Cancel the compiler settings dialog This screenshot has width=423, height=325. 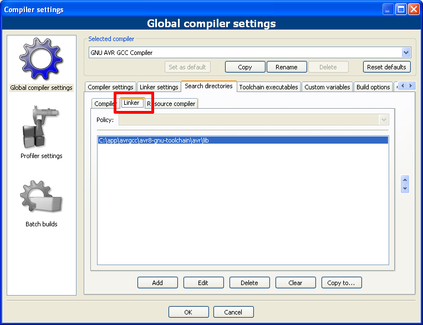233,312
